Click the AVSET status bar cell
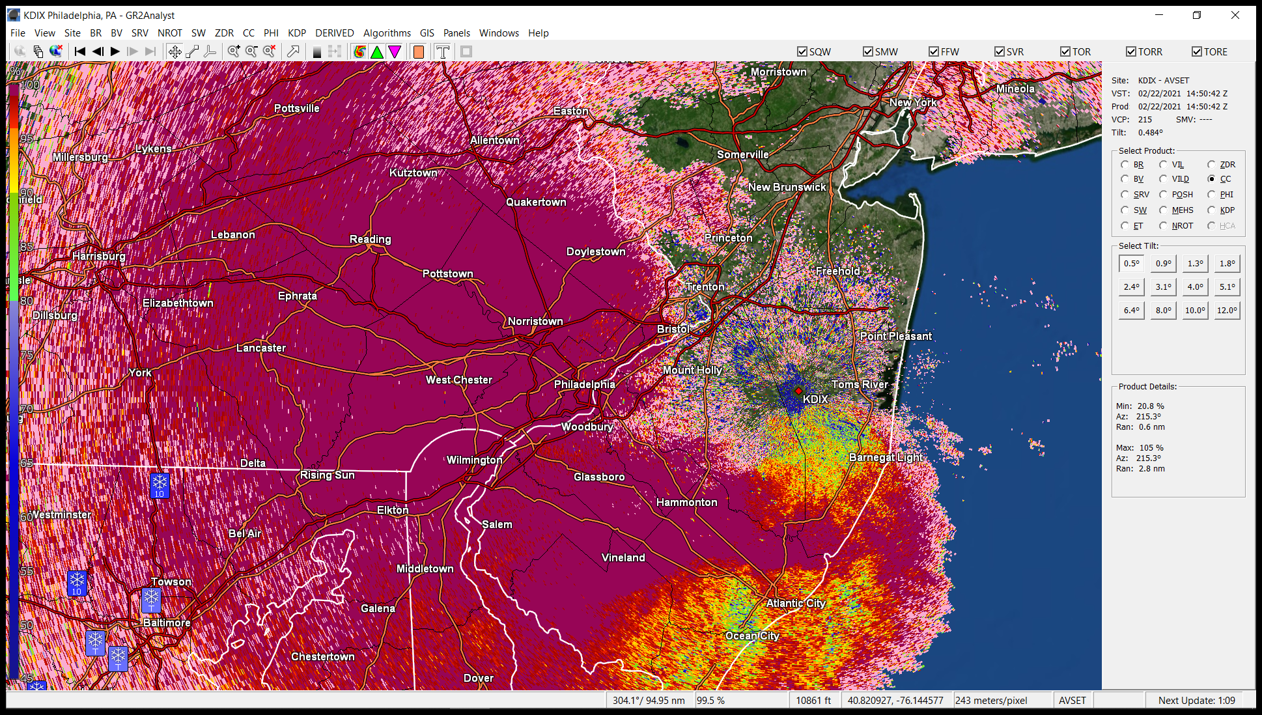The image size is (1262, 715). [x=1073, y=701]
